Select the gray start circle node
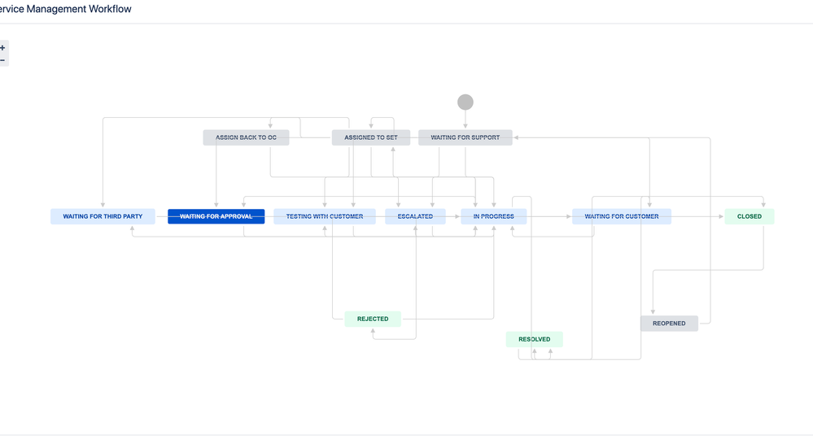 pos(465,102)
